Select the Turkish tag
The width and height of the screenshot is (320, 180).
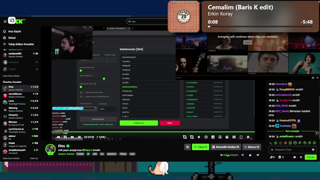[x=80, y=154]
